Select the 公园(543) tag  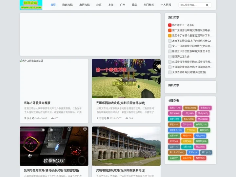187,141
